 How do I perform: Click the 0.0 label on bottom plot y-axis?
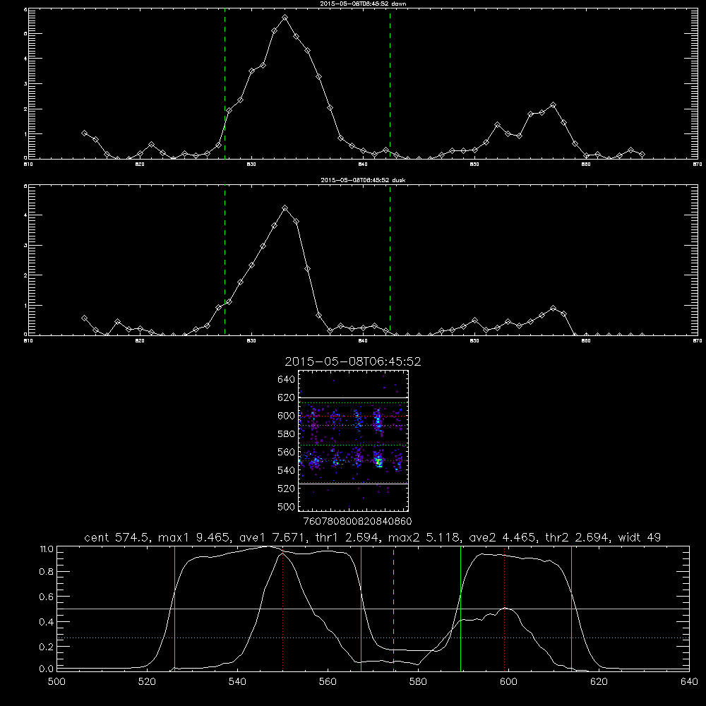pyautogui.click(x=47, y=669)
